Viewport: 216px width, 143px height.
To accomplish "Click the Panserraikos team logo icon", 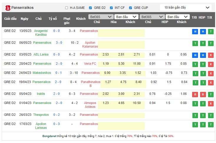I will [x=8, y=7].
